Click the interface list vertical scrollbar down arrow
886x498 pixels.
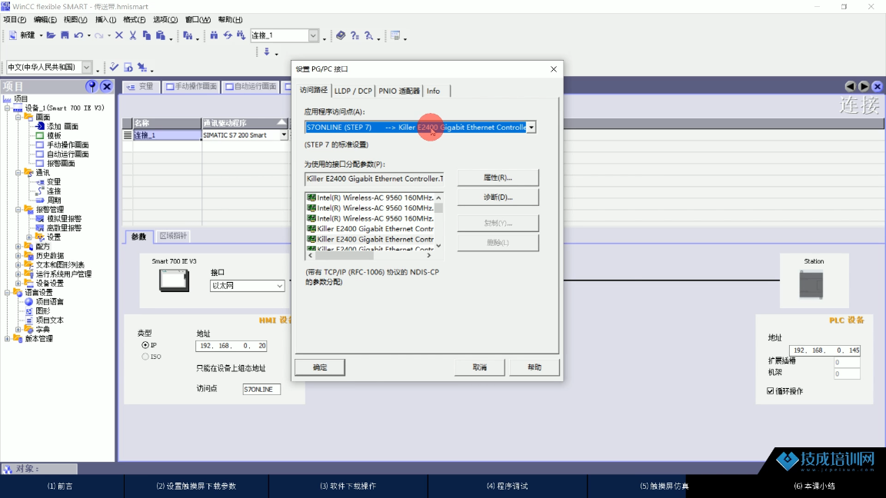tap(438, 246)
